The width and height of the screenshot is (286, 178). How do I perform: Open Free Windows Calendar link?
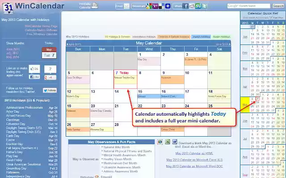(x=42, y=34)
